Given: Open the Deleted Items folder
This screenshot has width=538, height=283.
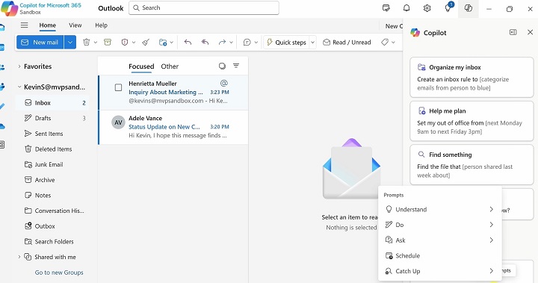Looking at the screenshot, I should pos(52,149).
